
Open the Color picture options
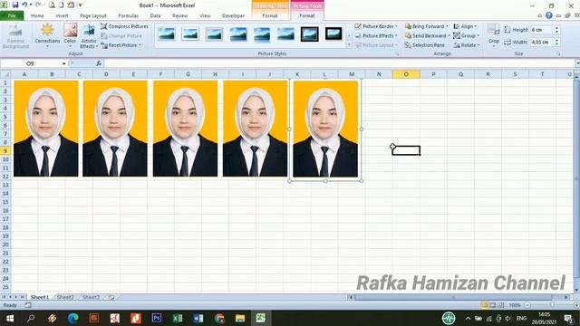[70, 35]
